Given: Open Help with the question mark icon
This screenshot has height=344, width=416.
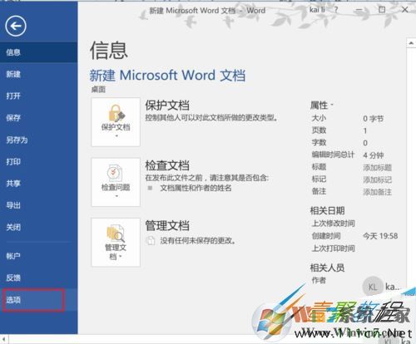Looking at the screenshot, I should (x=336, y=10).
